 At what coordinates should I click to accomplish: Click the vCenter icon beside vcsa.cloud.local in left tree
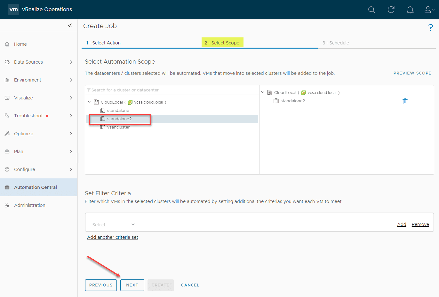pyautogui.click(x=130, y=102)
